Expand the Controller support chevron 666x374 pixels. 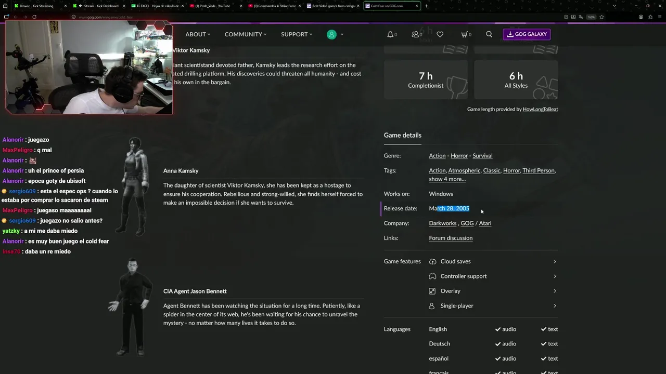tap(555, 276)
